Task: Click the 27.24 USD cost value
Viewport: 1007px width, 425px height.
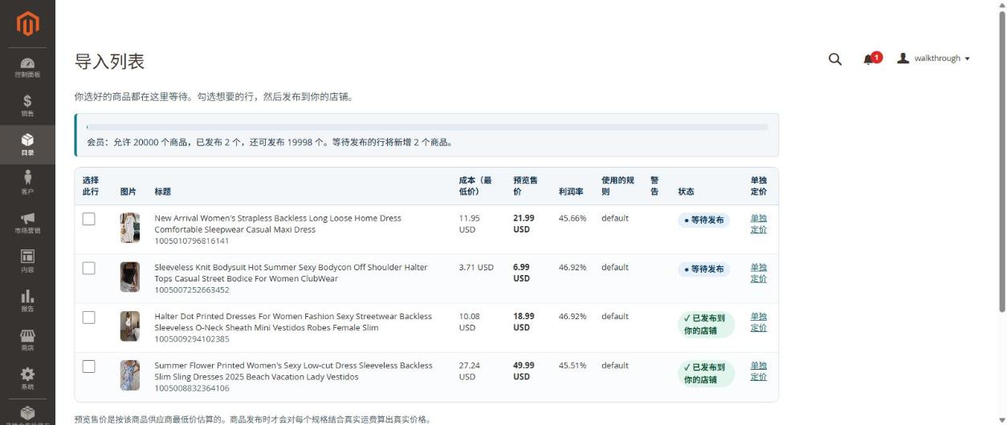Action: [470, 370]
